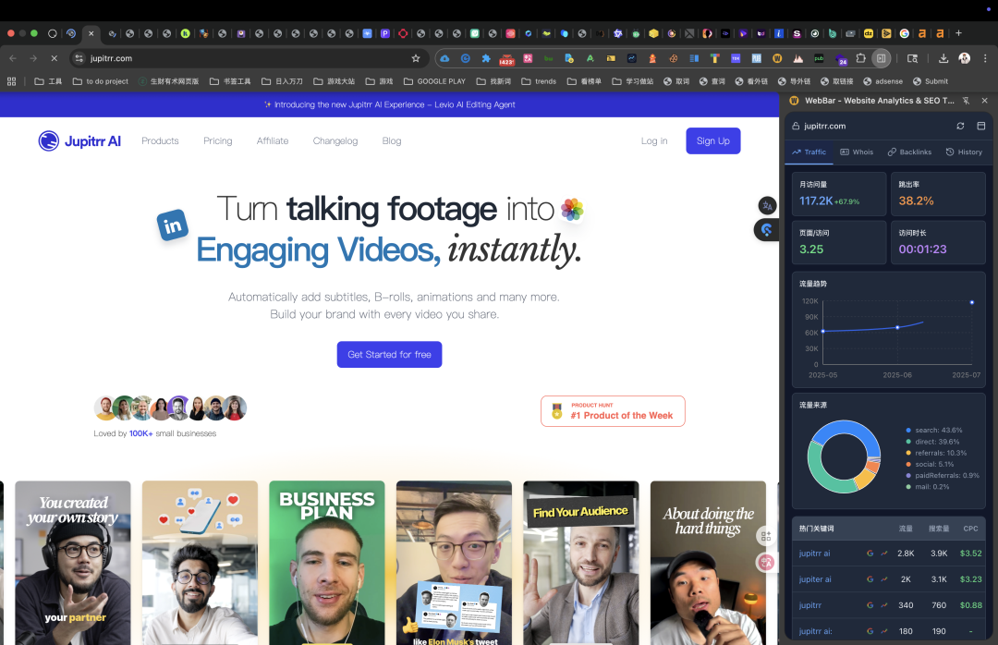The image size is (998, 645).
Task: Switch to the Traffic tab in WebBar
Action: click(809, 152)
